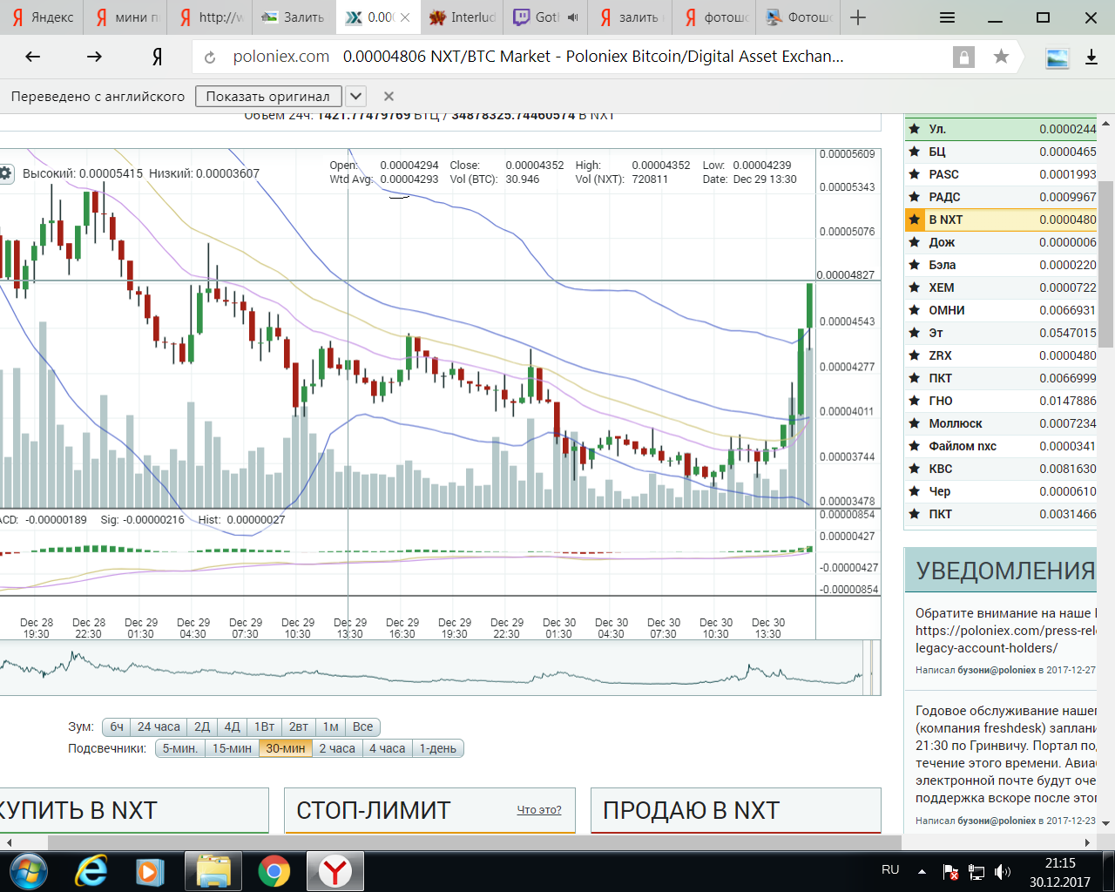The width and height of the screenshot is (1115, 892).
Task: Toggle the favorite star for the Дож market
Action: 915,242
